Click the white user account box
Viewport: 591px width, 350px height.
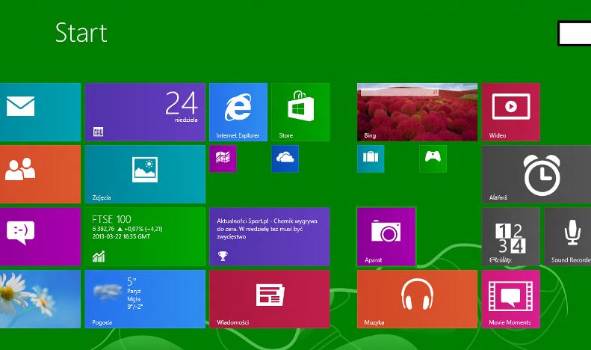[574, 34]
